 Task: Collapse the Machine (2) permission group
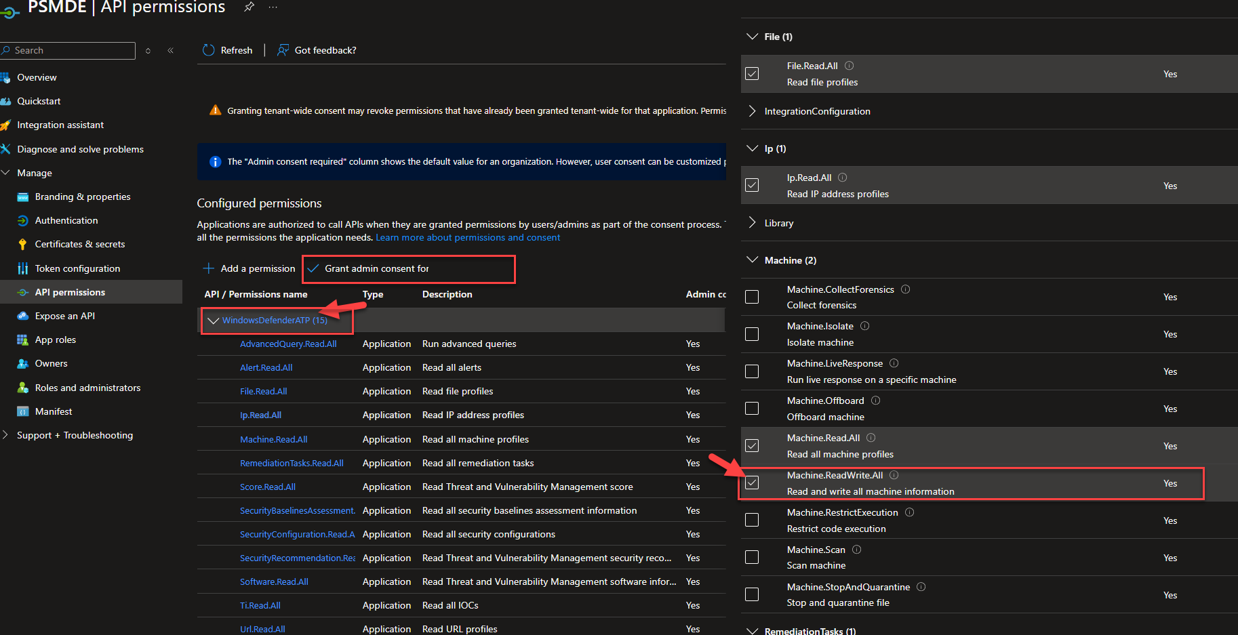click(752, 260)
